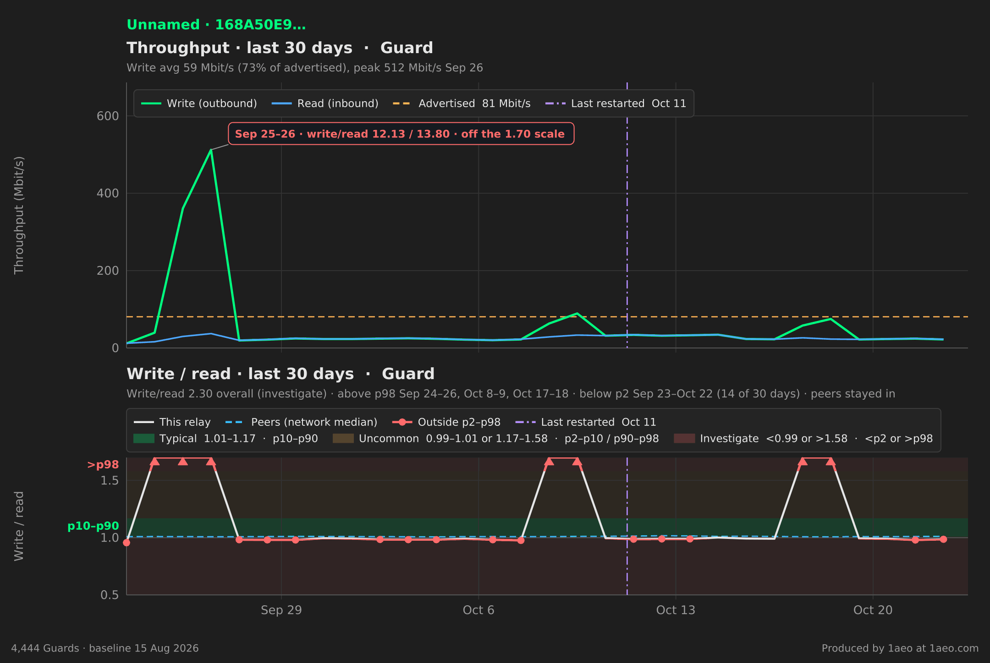Click the 'Produced by 1aeo at 1aeo.com' footer
The width and height of the screenshot is (990, 663).
(900, 648)
